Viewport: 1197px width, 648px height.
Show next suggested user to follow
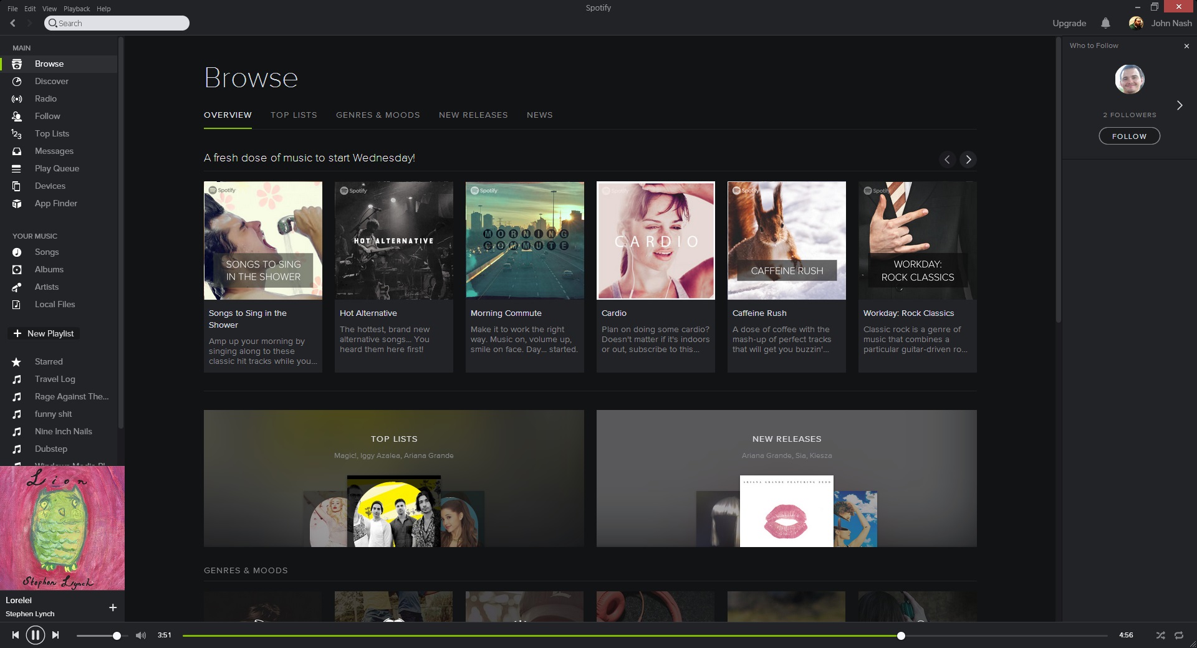pos(1180,105)
